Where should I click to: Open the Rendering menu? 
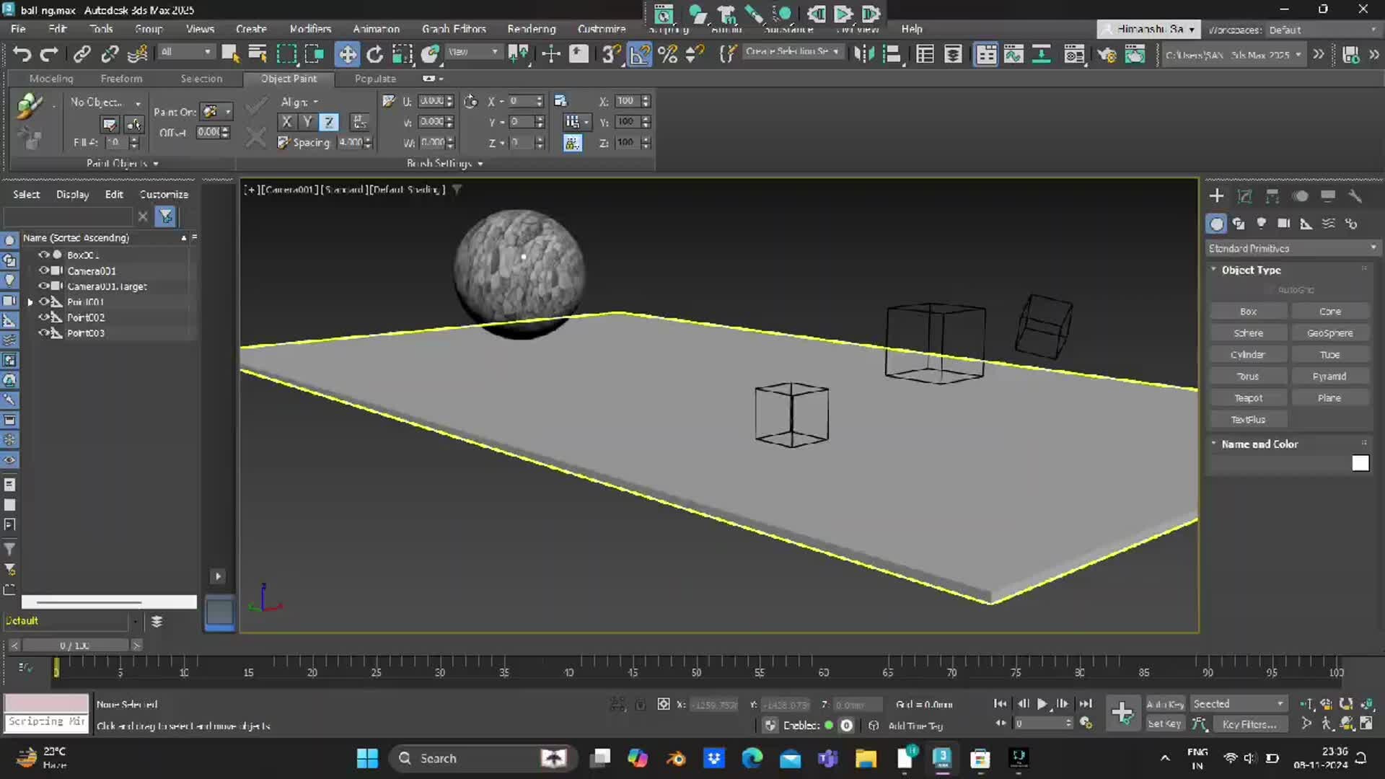click(x=531, y=29)
